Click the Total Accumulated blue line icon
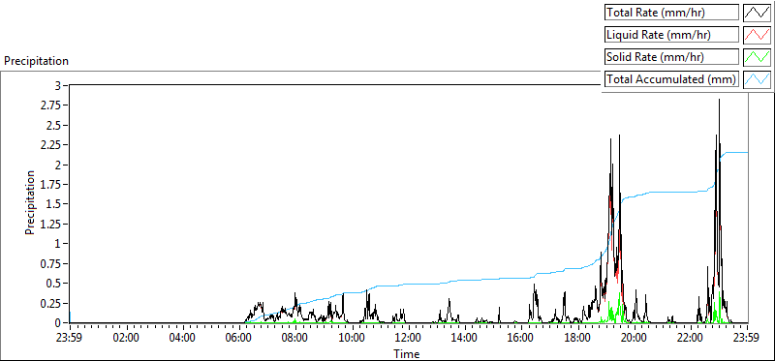775x361 pixels. 757,79
